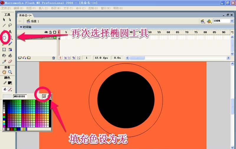The height and width of the screenshot is (149, 236).
Task: Select the Selection arrow tool
Action: coord(4,19)
